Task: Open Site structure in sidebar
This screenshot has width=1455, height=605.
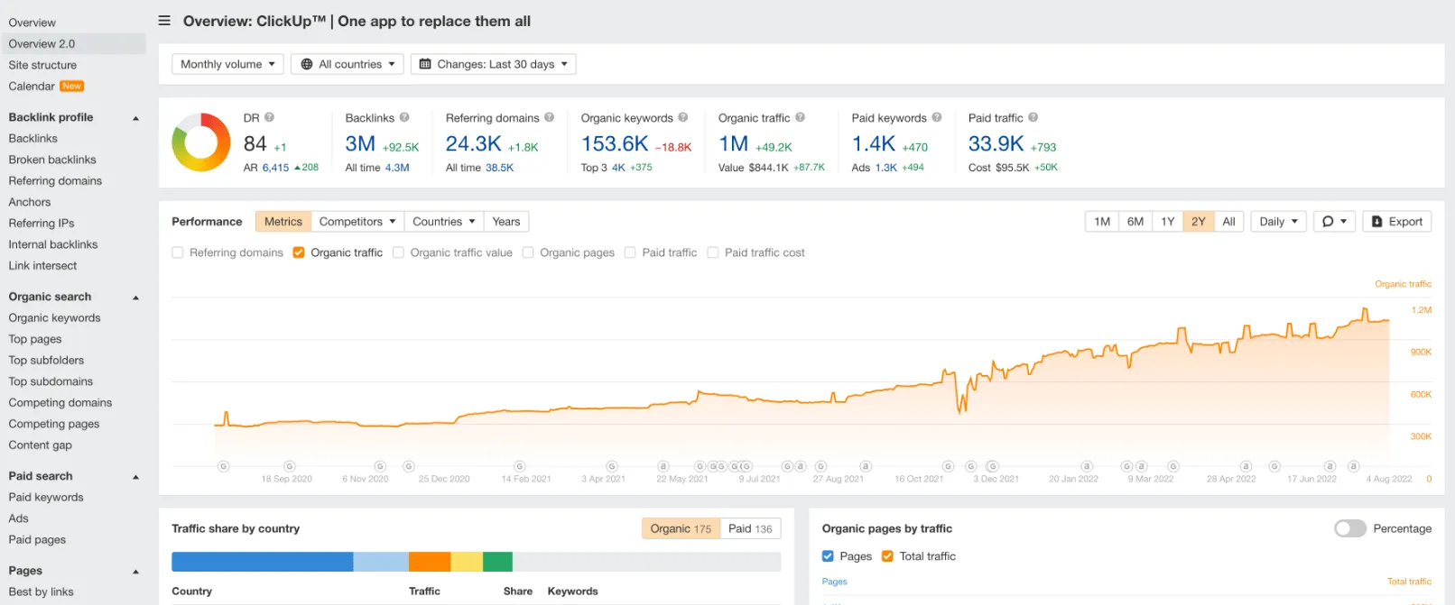Action: click(42, 65)
